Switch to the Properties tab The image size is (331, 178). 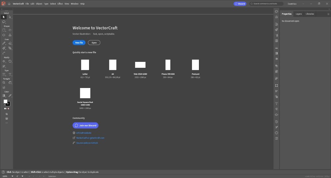pyautogui.click(x=287, y=14)
